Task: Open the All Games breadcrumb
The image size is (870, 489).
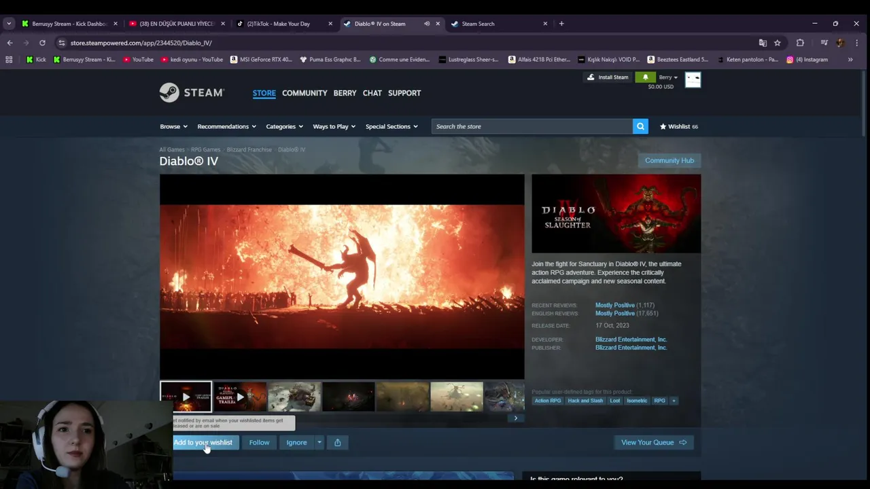Action: (x=172, y=149)
